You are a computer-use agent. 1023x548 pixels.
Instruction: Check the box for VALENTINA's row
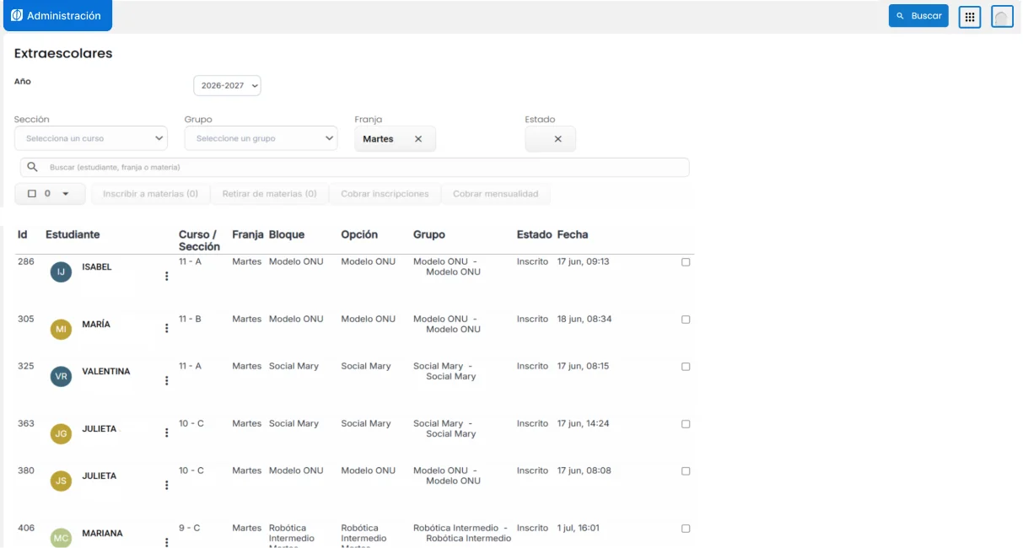(x=686, y=367)
